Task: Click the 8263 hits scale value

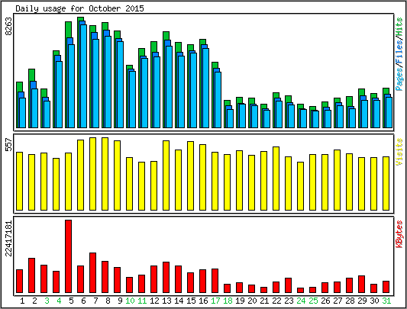Action: coord(8,26)
